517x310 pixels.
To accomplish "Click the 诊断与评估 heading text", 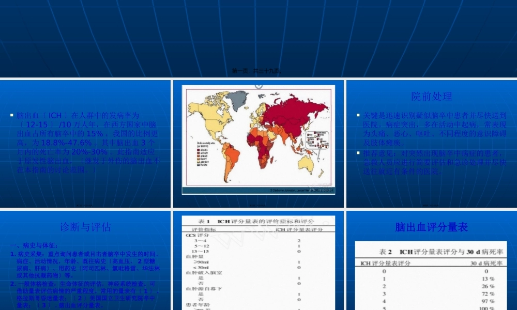I will click(85, 227).
